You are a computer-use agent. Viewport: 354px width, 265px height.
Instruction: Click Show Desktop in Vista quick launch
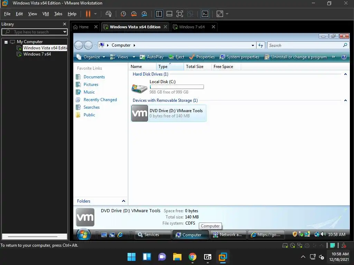point(104,235)
